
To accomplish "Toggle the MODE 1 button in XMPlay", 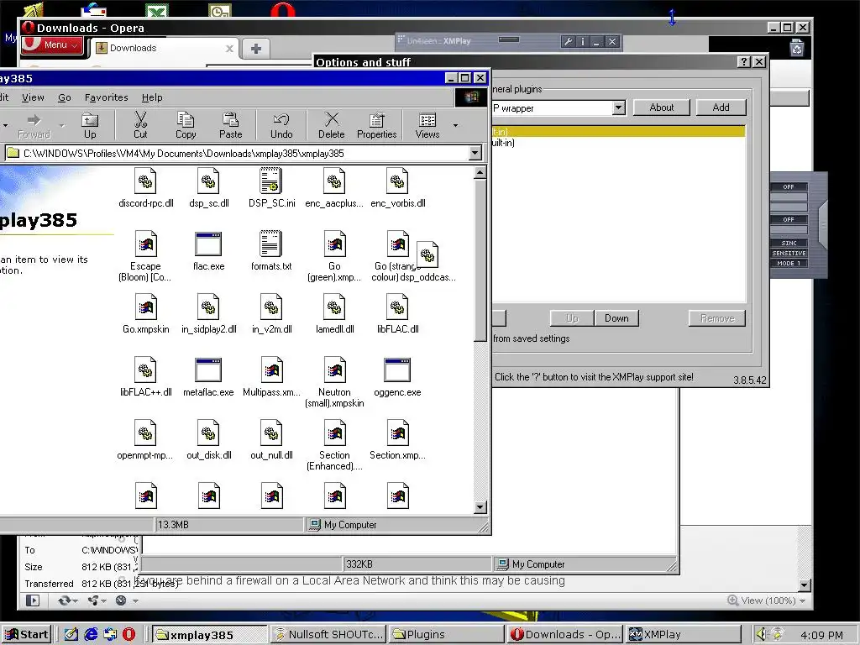I will pos(789,263).
